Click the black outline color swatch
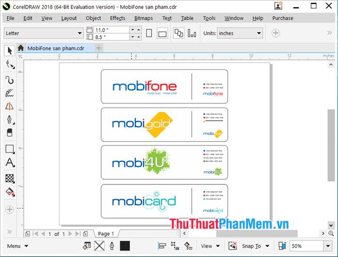The height and width of the screenshot is (257, 338). [125, 246]
